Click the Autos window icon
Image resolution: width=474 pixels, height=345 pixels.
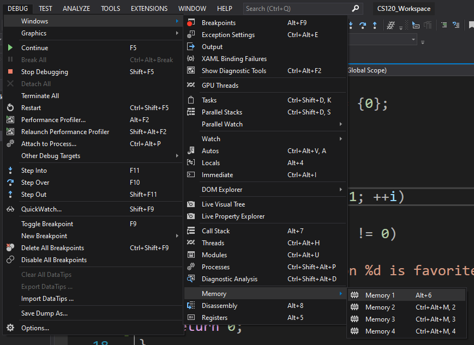pyautogui.click(x=191, y=150)
